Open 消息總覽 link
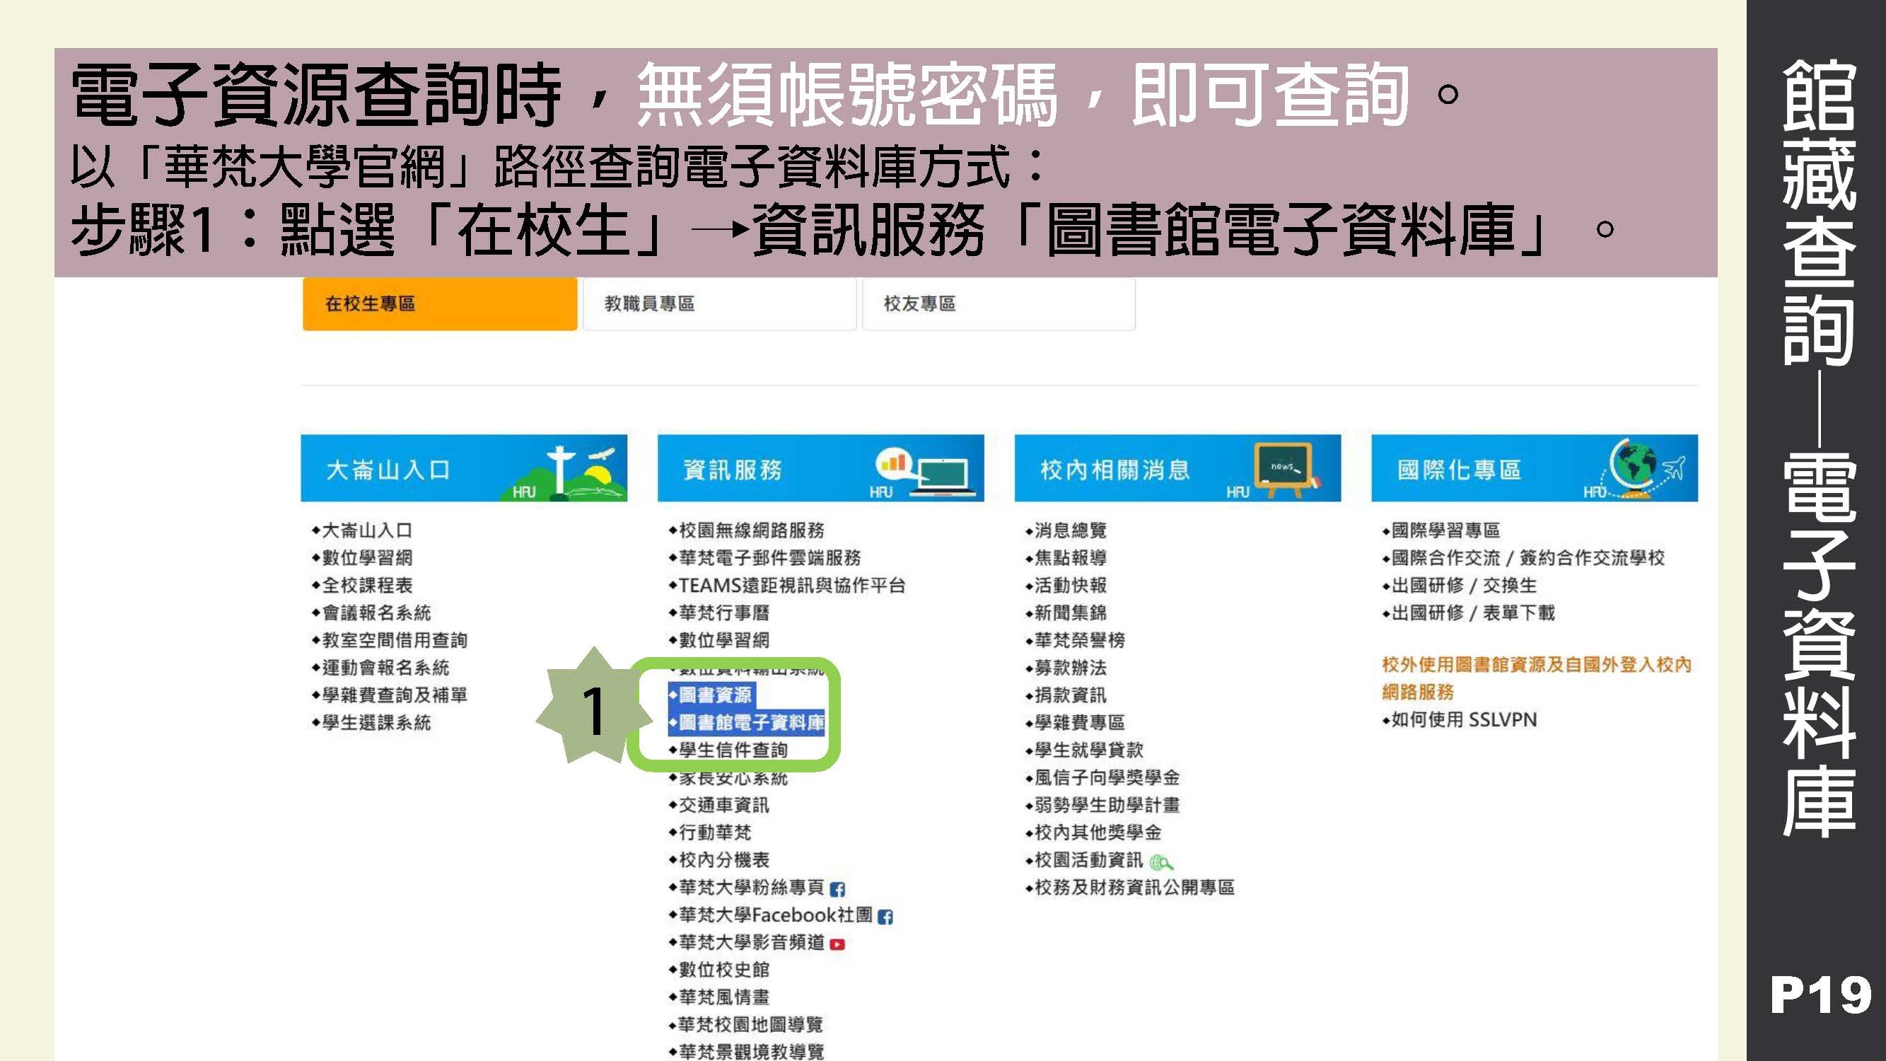The width and height of the screenshot is (1886, 1061). (x=1071, y=530)
